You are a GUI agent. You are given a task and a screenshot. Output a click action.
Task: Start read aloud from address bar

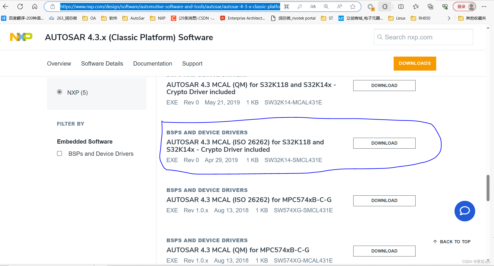(339, 7)
